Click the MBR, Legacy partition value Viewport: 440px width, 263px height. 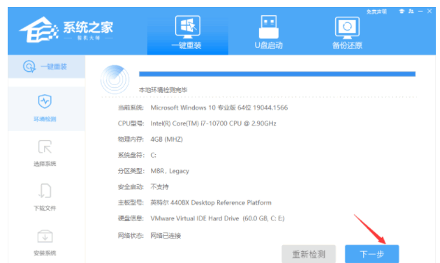pyautogui.click(x=170, y=171)
